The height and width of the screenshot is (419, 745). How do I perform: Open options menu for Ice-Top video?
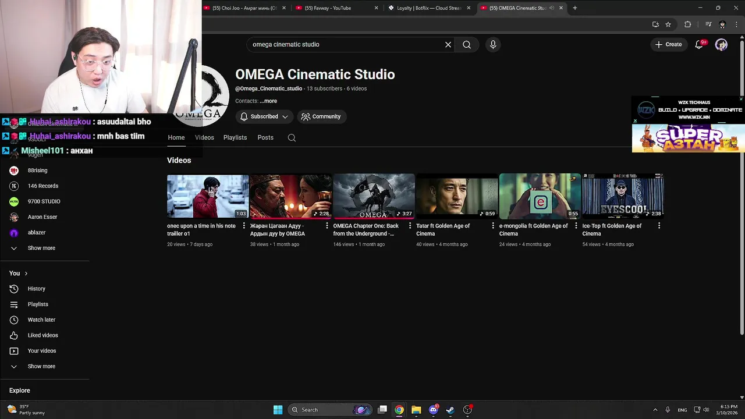click(659, 226)
